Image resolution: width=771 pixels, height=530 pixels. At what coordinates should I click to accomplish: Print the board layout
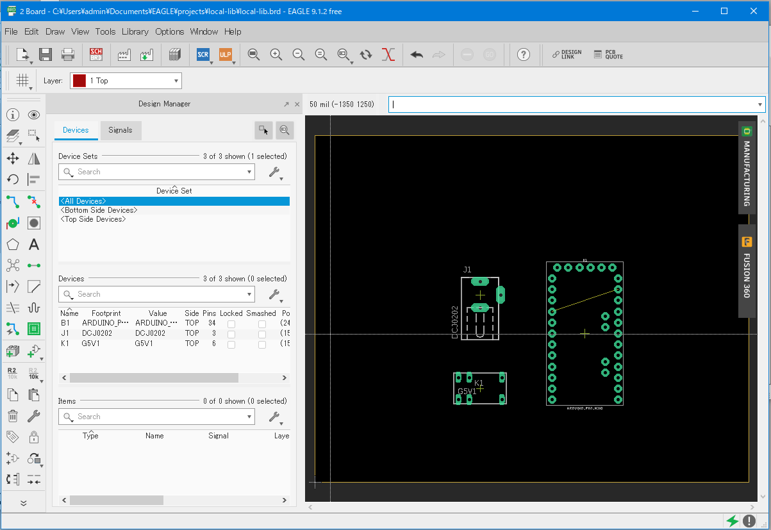[68, 55]
